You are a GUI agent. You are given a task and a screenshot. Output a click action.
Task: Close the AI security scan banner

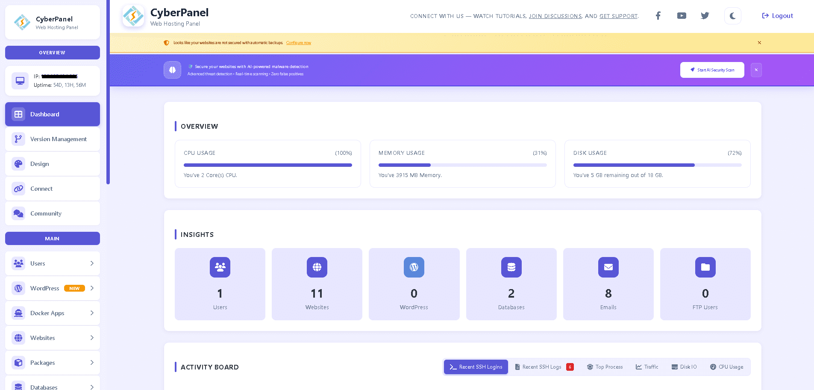756,70
